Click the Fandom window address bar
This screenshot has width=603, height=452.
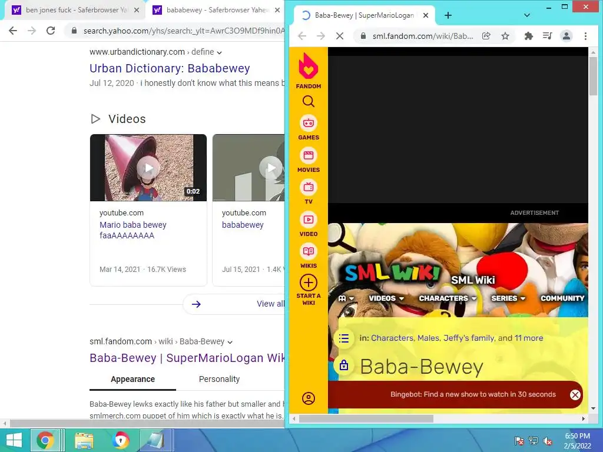coord(423,36)
